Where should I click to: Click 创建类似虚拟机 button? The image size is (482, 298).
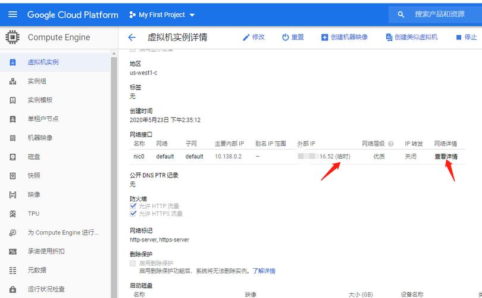(x=412, y=37)
